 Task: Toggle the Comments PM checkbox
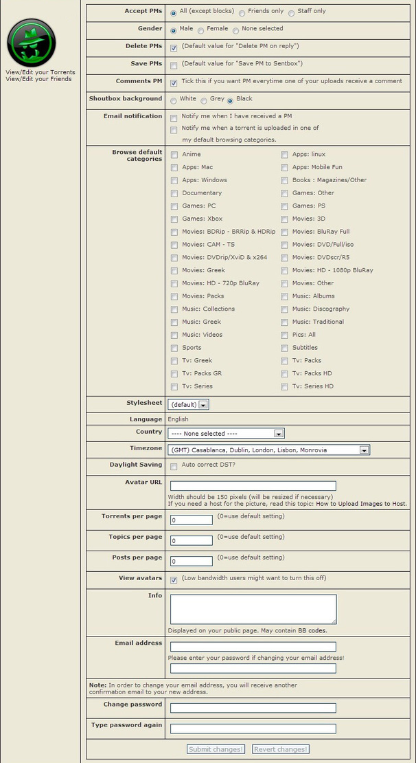pos(174,83)
